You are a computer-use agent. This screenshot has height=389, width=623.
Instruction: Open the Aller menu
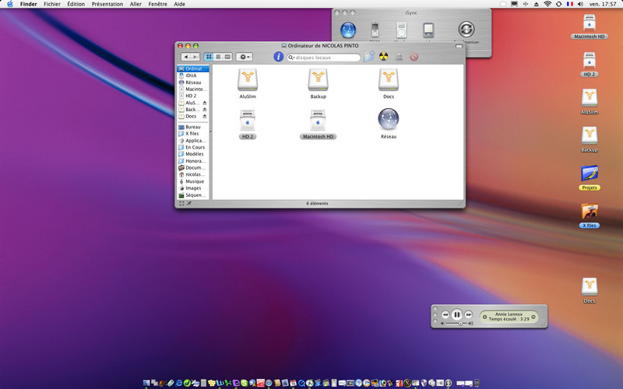click(136, 4)
